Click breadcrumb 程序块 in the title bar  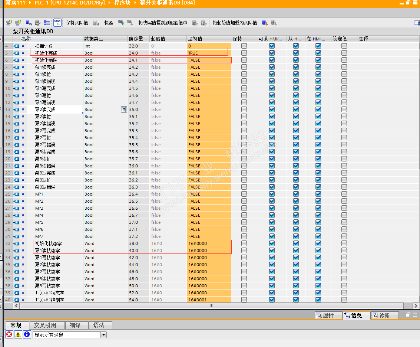coord(122,3)
